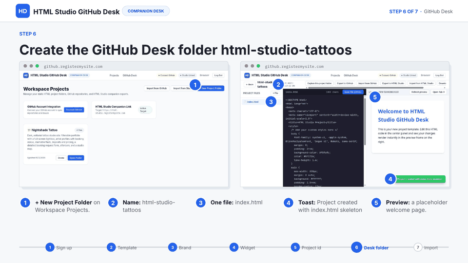Click the HD logo in Workspace Projects window

point(26,75)
